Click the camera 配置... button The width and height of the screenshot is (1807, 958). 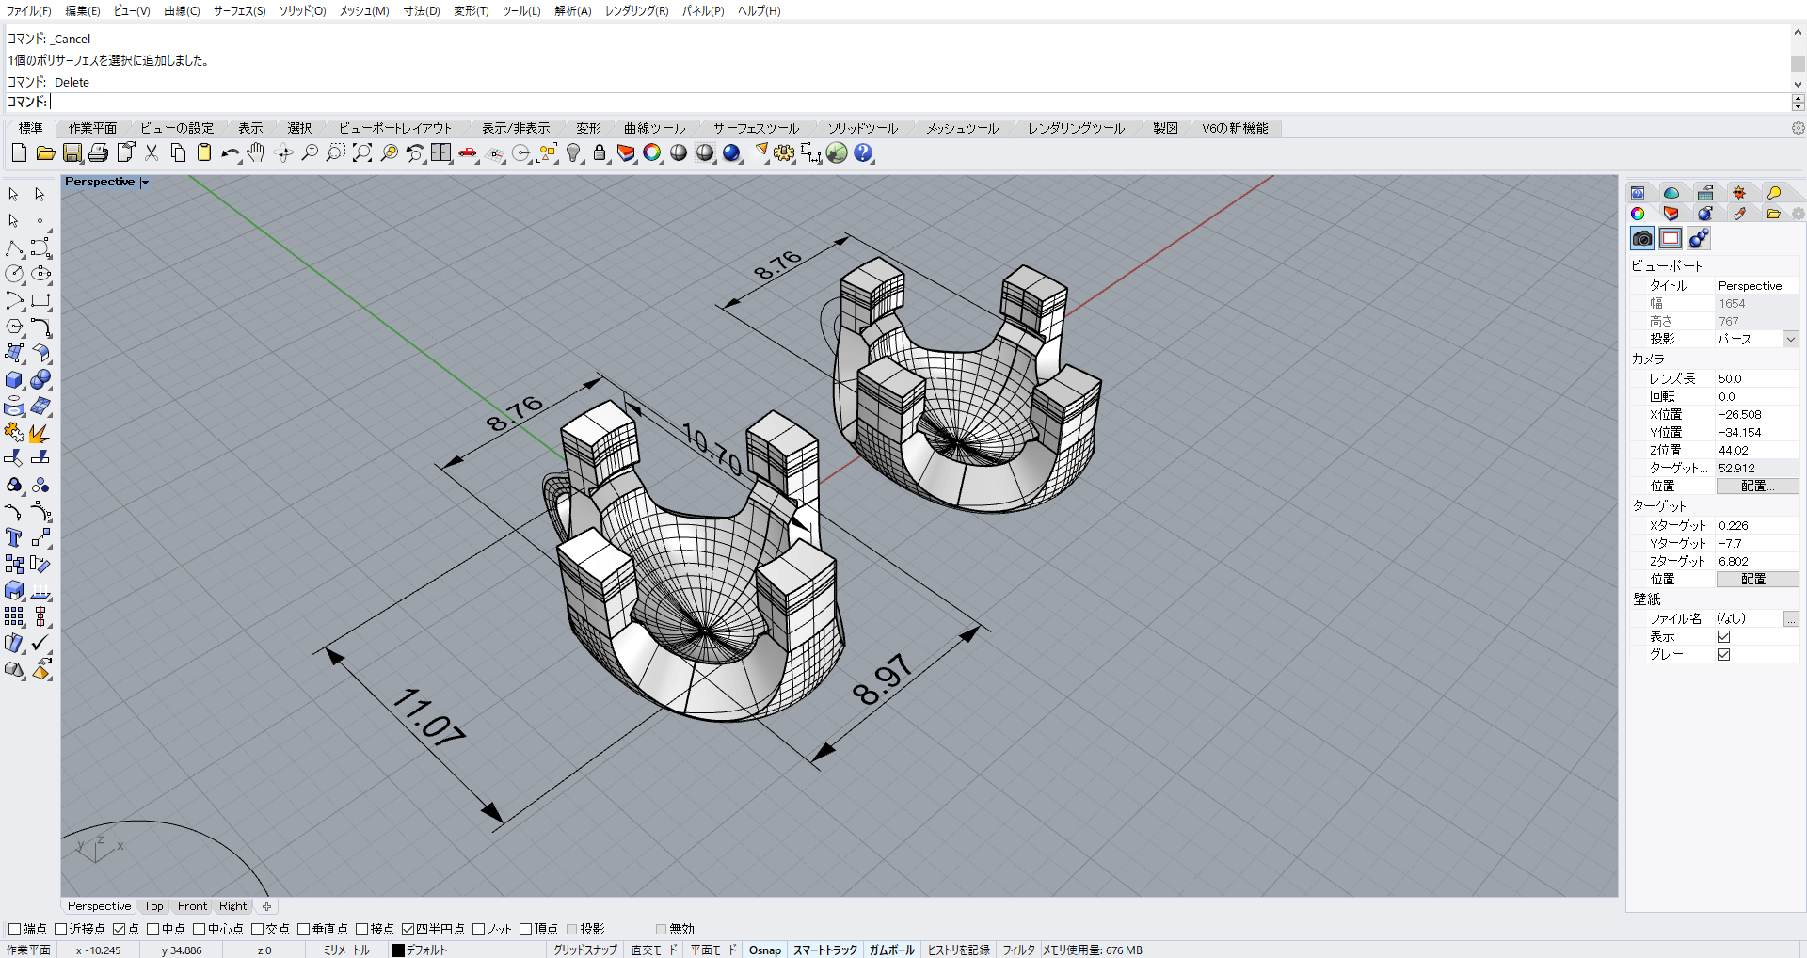click(1757, 487)
